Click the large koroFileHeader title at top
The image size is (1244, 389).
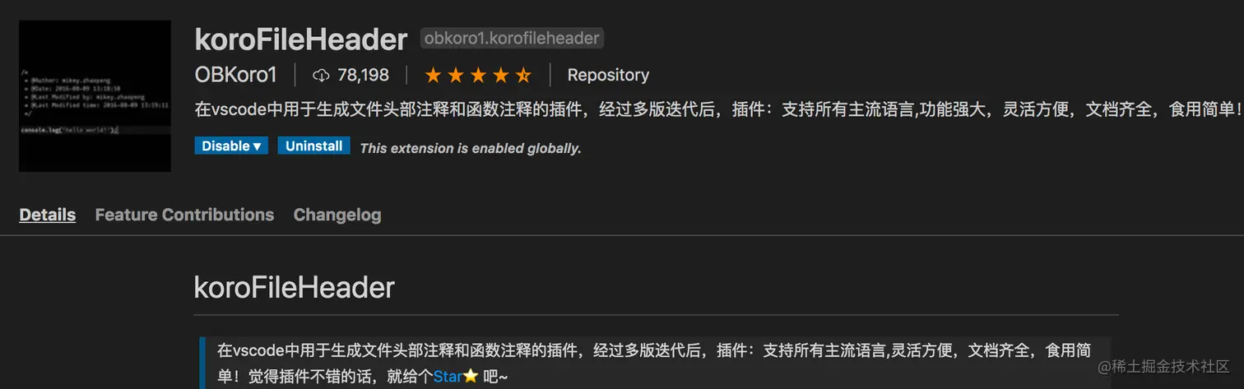pyautogui.click(x=301, y=39)
